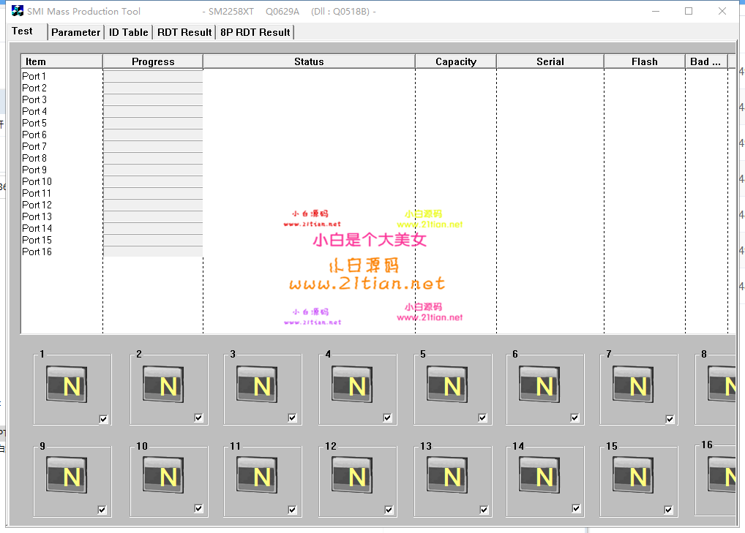Switch to the 8P RDT Result tab
Screen dimensions: 745x533
click(255, 32)
